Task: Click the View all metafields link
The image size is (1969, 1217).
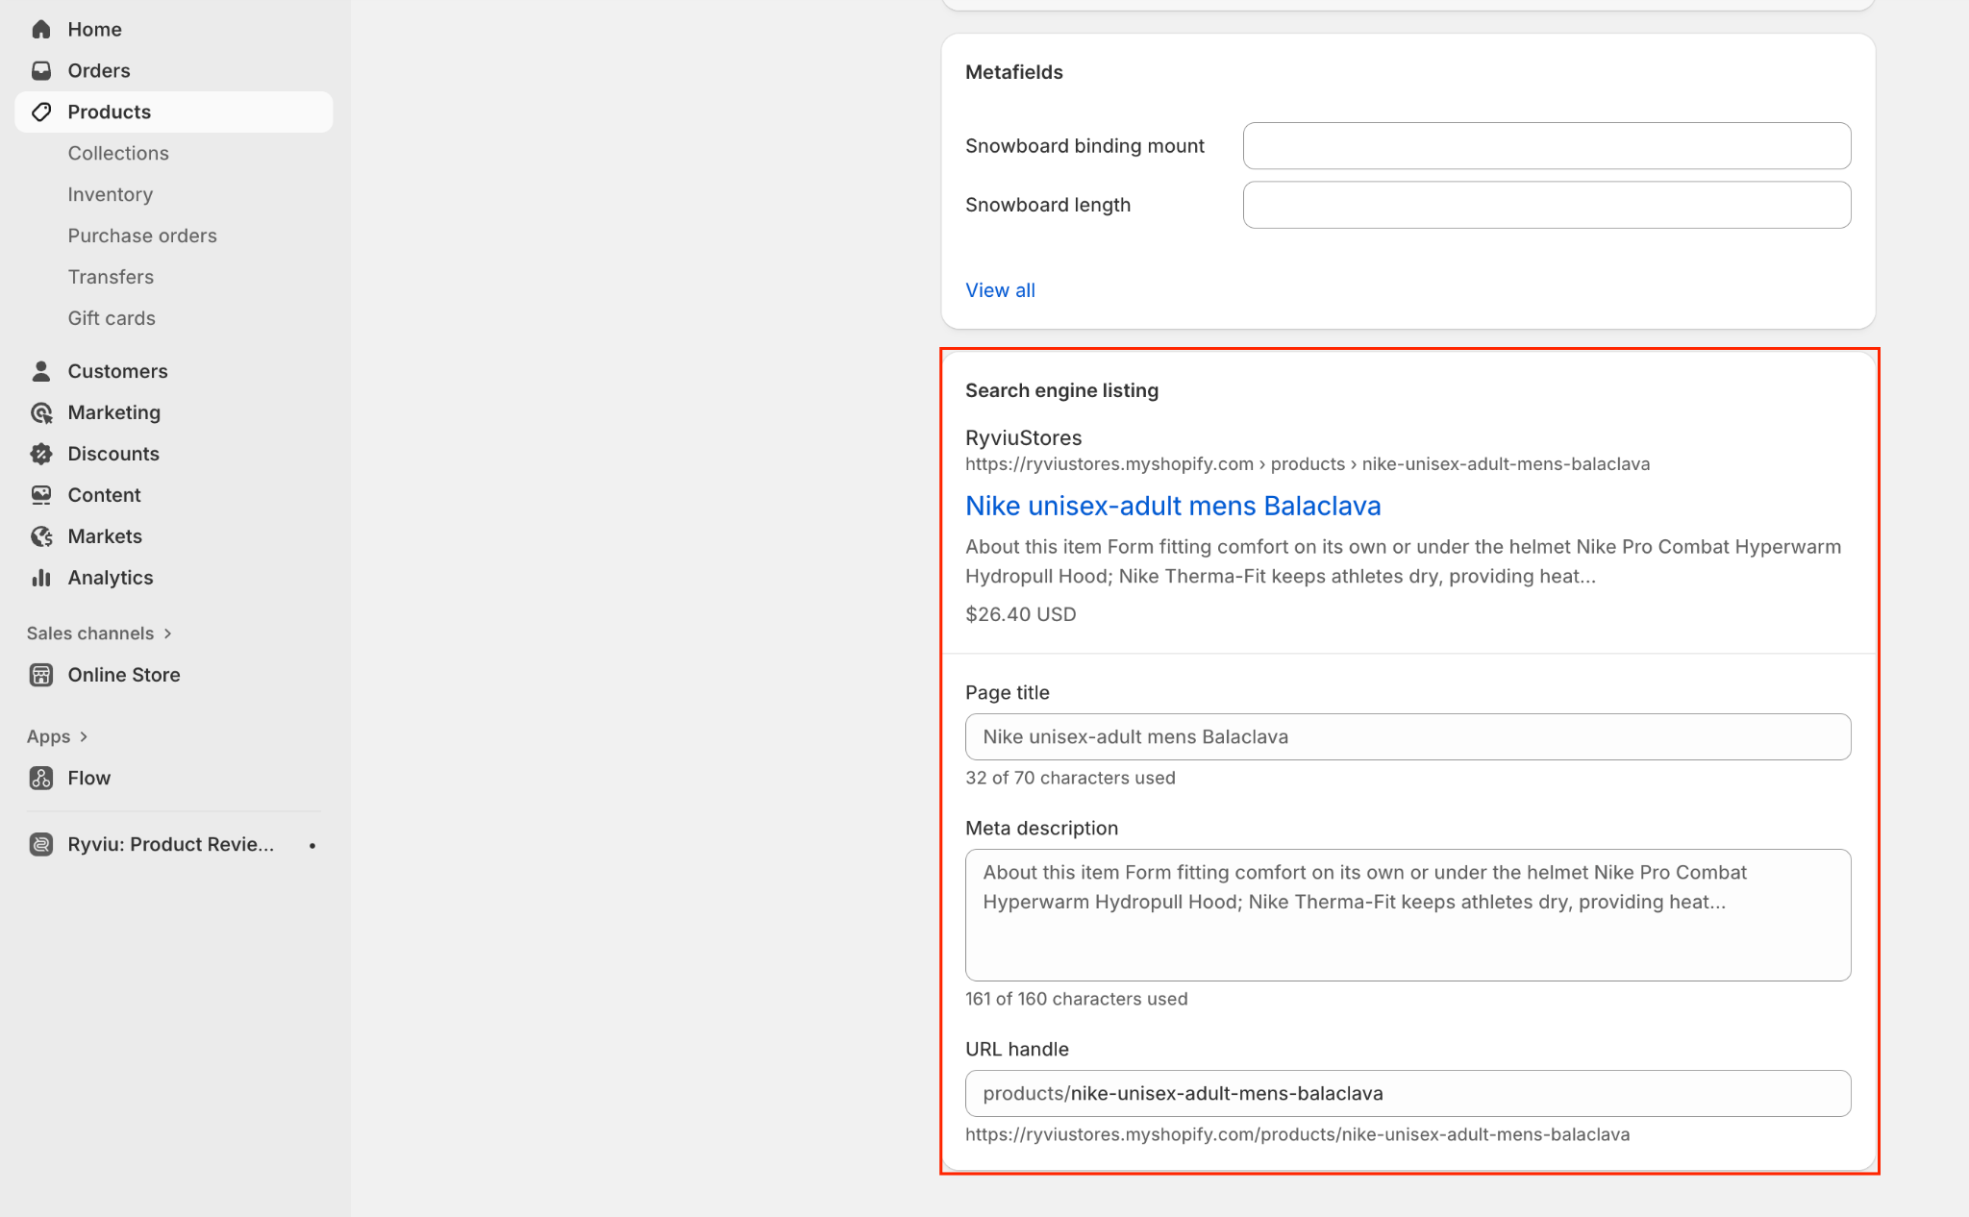Action: tap(1000, 290)
